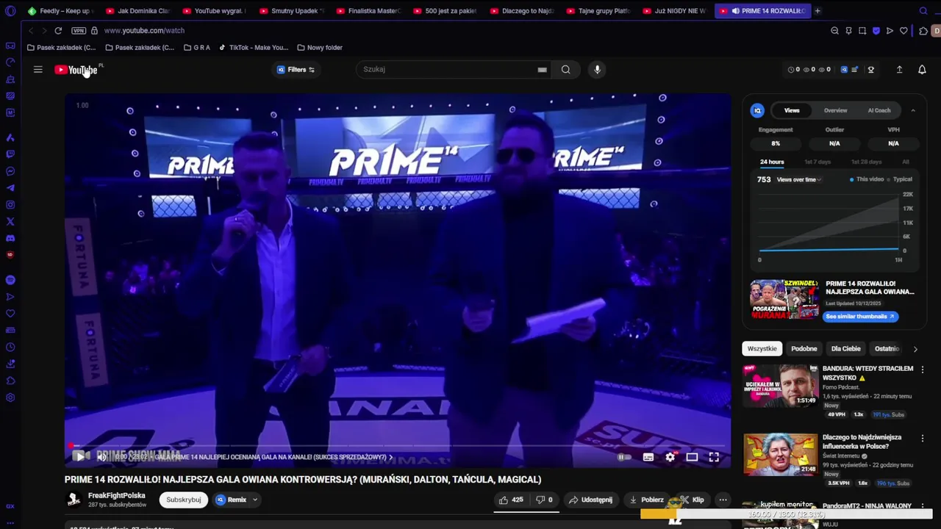Open the Discord icon in the Opera sidebar
This screenshot has width=941, height=529.
point(10,238)
